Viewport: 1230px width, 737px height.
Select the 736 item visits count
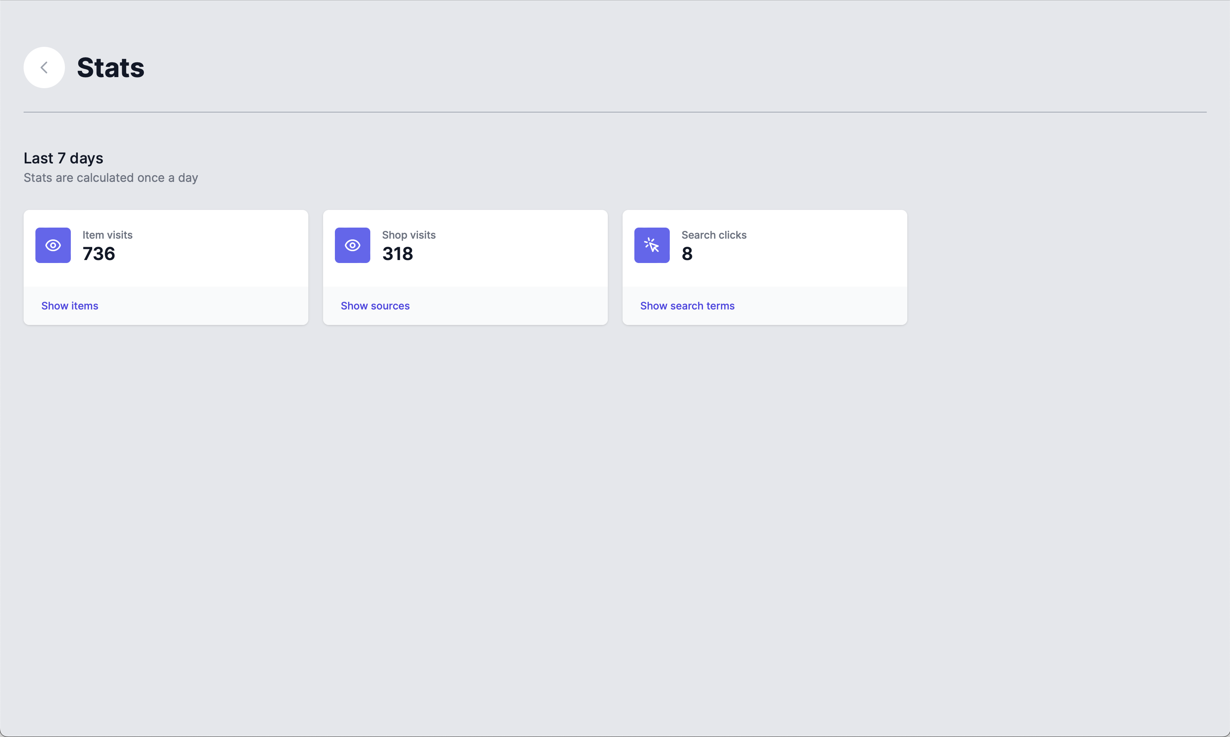(x=99, y=254)
